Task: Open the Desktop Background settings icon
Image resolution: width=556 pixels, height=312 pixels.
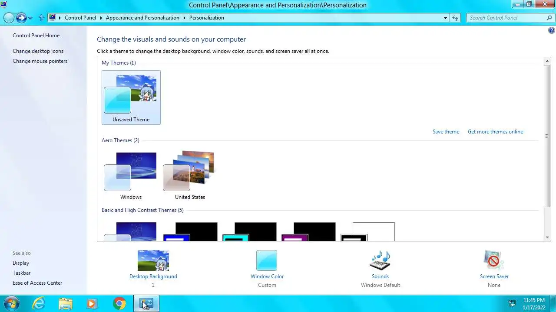Action: pyautogui.click(x=153, y=260)
